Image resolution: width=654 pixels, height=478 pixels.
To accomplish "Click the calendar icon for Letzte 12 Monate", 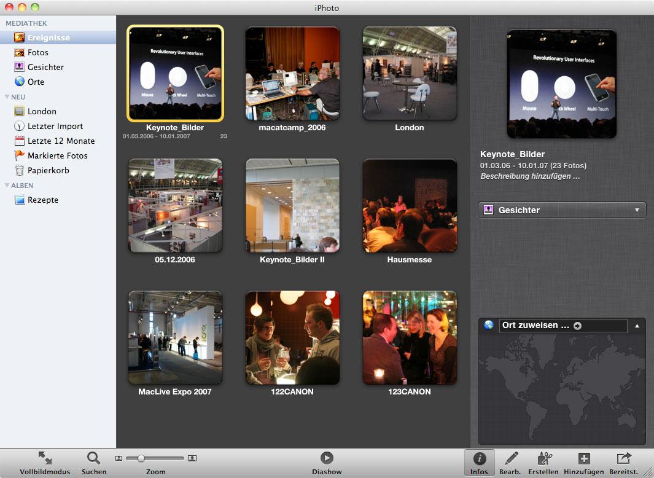I will 19,141.
